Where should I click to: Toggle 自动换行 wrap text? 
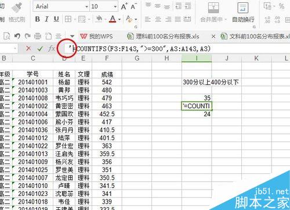[243, 12]
